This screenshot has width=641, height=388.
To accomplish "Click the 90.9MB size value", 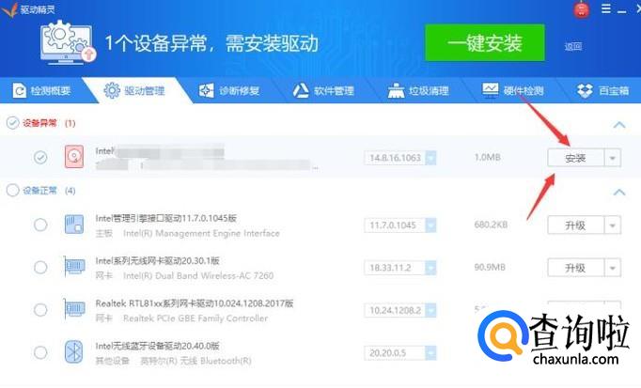I will 490,267.
